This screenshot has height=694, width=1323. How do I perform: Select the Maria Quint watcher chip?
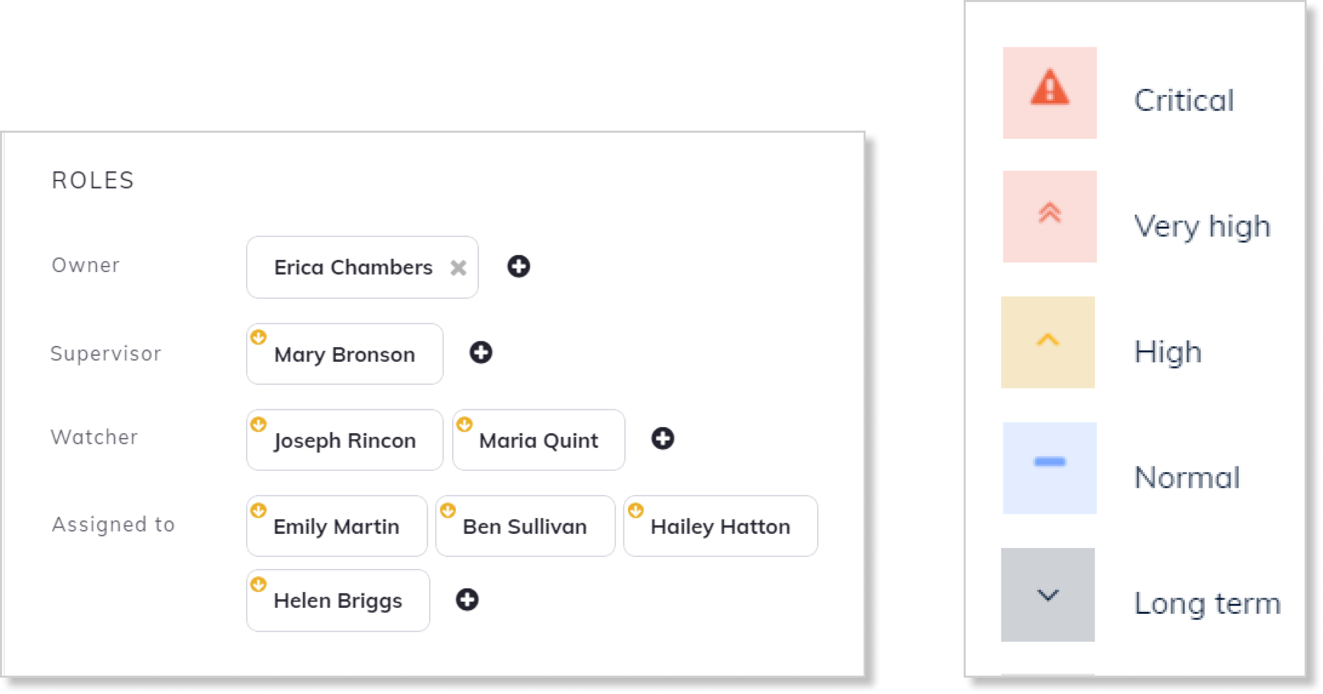(x=538, y=440)
